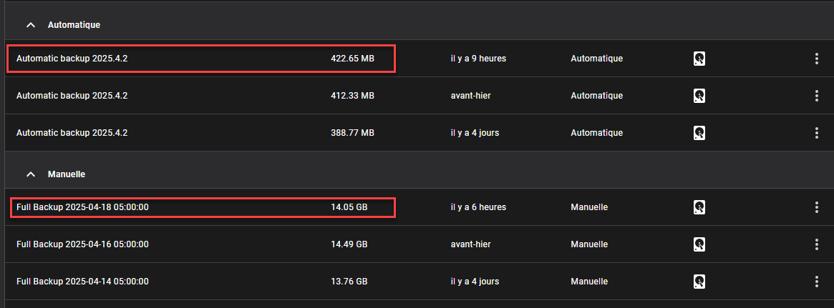Click the disk location icon for Full Backup 2025-04-16

[x=699, y=244]
